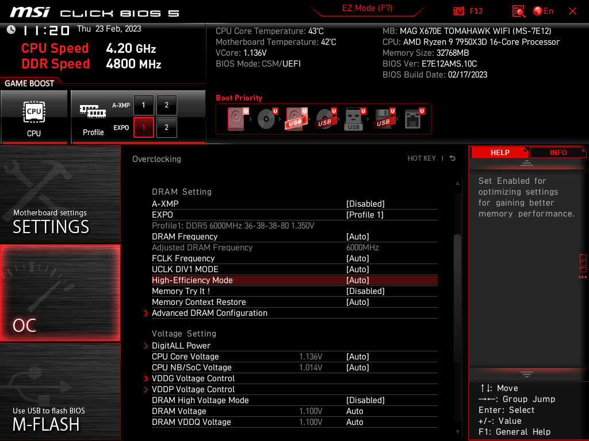Image resolution: width=589 pixels, height=441 pixels.
Task: Expand VDDG Voltage Control submenu
Action: 193,378
